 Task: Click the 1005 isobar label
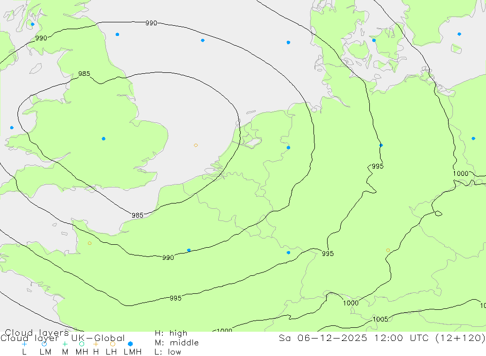[x=381, y=319]
